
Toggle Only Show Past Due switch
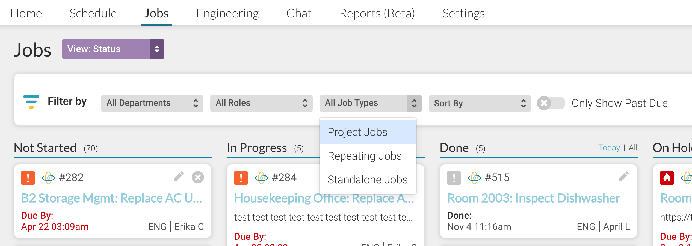(x=551, y=103)
